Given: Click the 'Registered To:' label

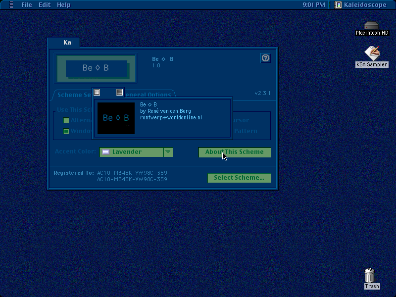Looking at the screenshot, I should tap(73, 173).
